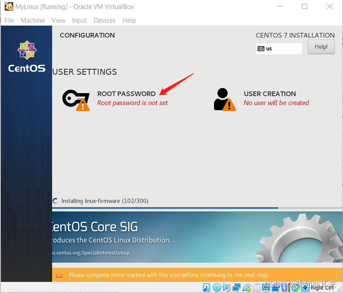Click the CentOS Core SIG banner
This screenshot has width=343, height=293.
coord(197,237)
